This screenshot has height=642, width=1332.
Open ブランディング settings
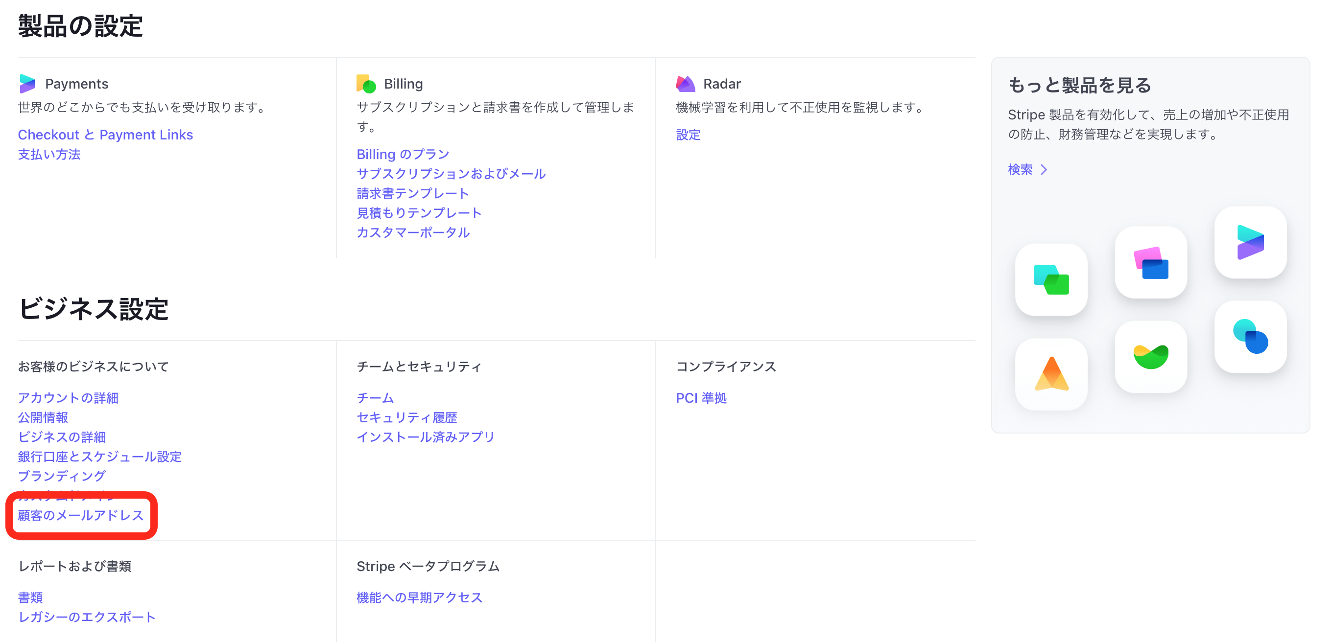pos(62,477)
